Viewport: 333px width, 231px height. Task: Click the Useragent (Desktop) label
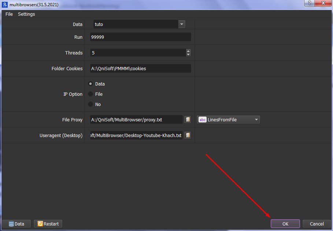click(61, 136)
